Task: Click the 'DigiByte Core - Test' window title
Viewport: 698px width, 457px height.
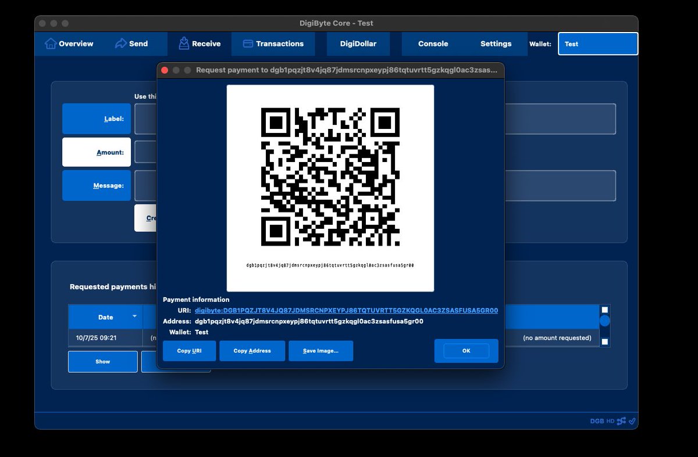Action: tap(336, 23)
